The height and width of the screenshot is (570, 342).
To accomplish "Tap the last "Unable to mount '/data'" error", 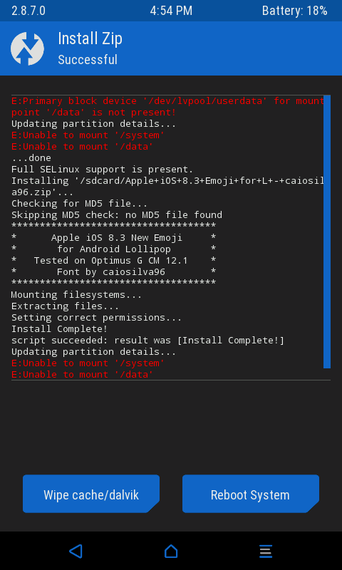I will 82,375.
